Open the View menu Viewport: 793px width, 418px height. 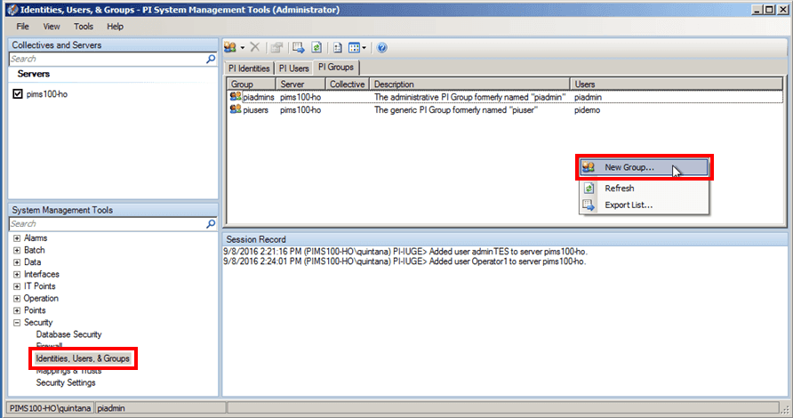(51, 27)
